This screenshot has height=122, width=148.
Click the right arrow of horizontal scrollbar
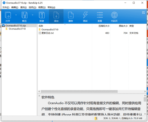pyautogui.click(x=145, y=91)
